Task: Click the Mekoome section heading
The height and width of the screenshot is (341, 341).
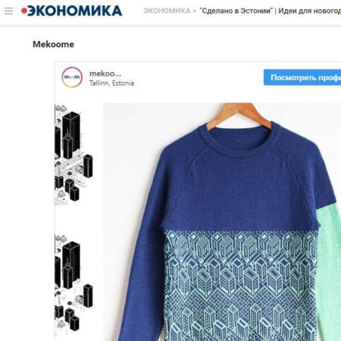Action: 53,44
